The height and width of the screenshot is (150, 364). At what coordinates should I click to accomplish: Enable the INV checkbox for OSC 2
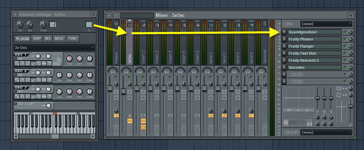(16, 75)
